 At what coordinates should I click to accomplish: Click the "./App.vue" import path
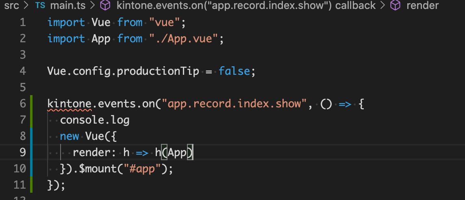[x=184, y=39]
